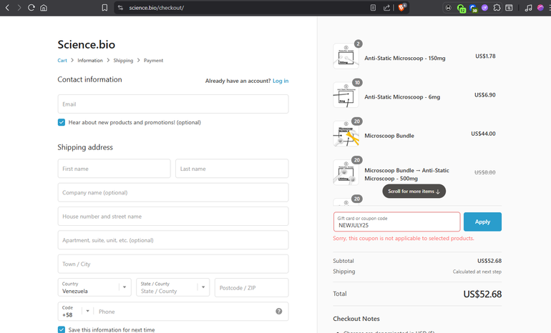Open phone field help question icon
Screen dimensions: 551x333
278,312
